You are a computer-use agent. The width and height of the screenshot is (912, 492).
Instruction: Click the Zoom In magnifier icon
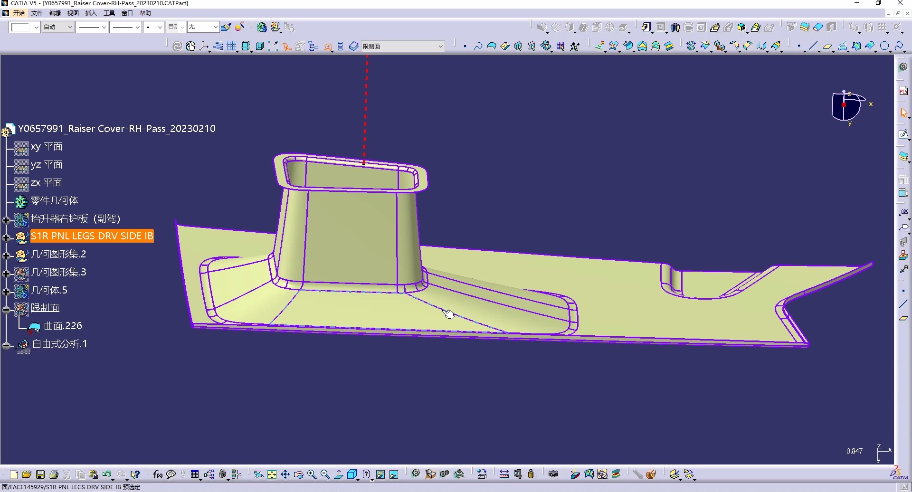[312, 474]
